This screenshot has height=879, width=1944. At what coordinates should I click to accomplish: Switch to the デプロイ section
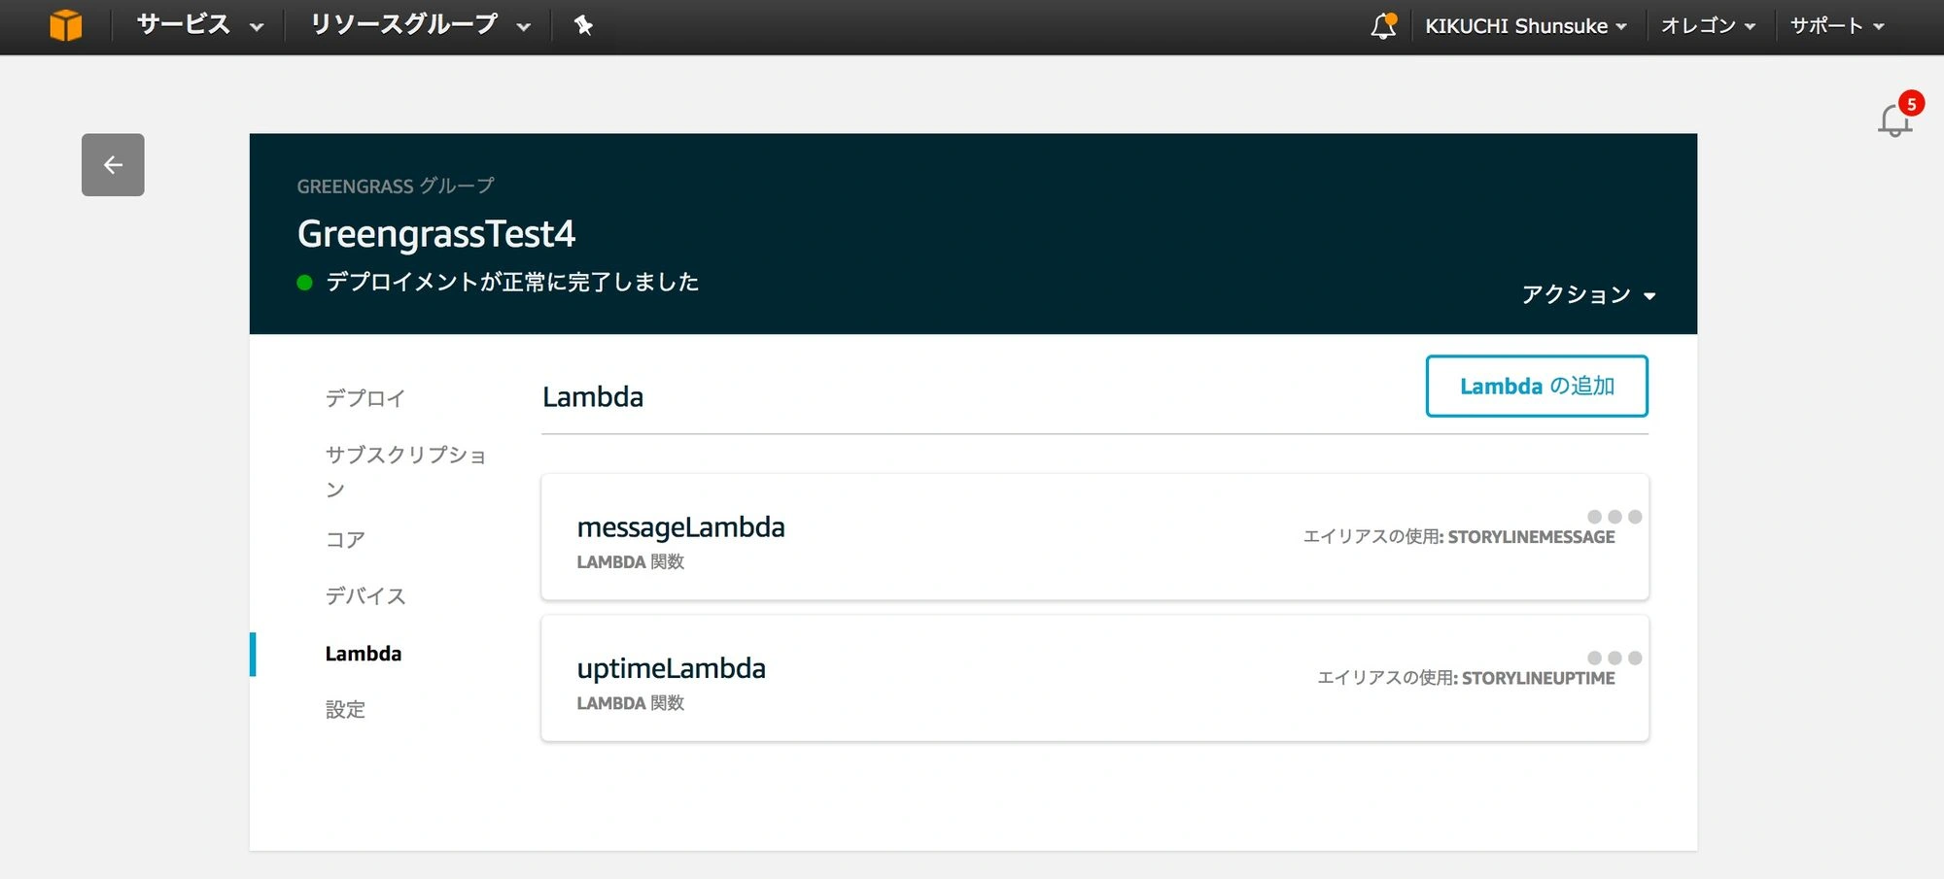(365, 398)
